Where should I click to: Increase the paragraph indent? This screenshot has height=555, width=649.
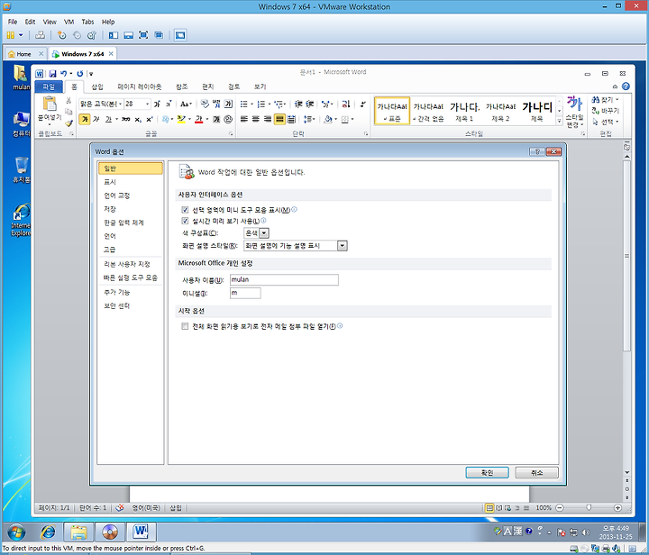click(310, 104)
